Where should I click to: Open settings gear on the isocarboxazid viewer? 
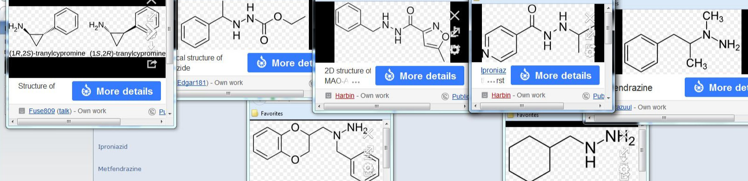[x=455, y=49]
